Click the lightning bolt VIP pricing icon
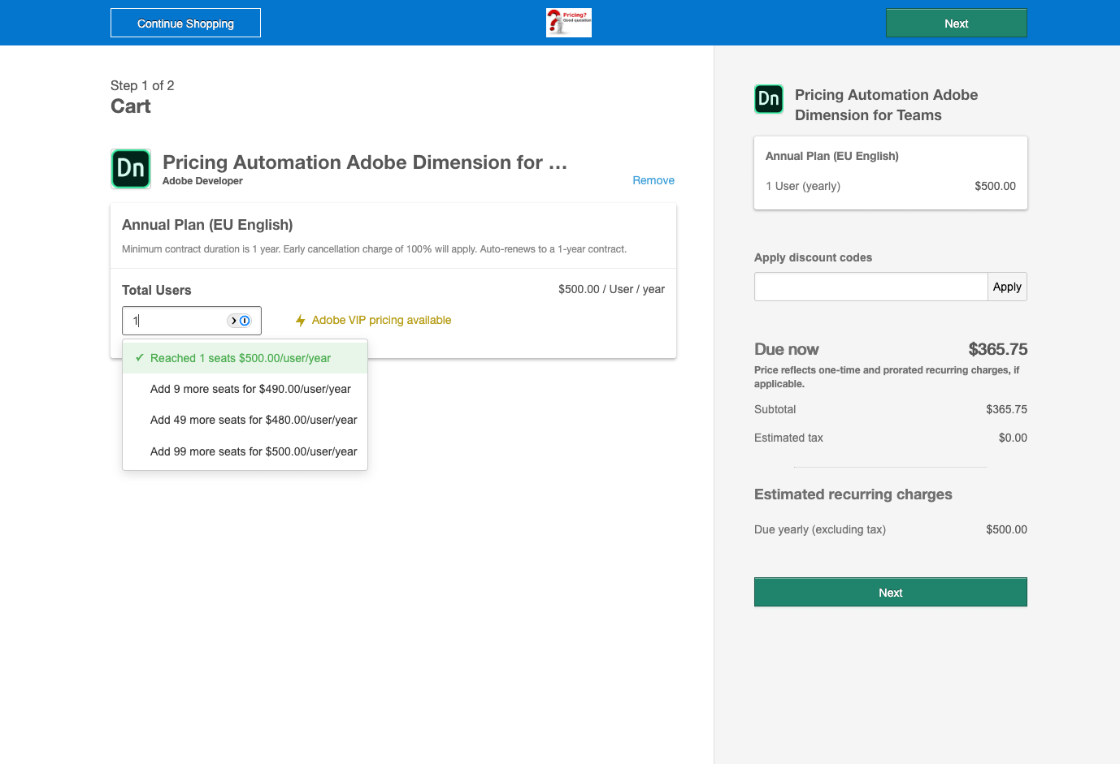The width and height of the screenshot is (1120, 764). tap(300, 321)
